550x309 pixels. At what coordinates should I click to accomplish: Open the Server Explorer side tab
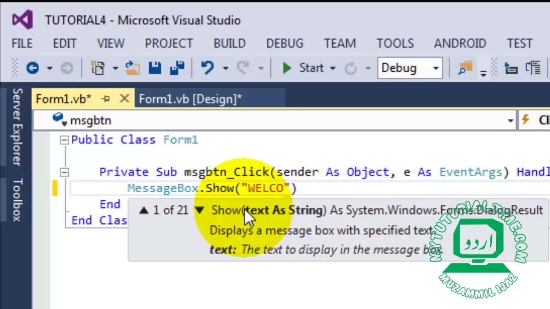click(x=17, y=127)
